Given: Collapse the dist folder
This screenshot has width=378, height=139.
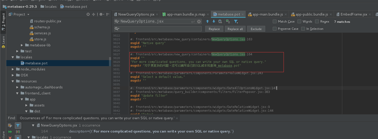Looking at the screenshot, I should pyautogui.click(x=27, y=111).
